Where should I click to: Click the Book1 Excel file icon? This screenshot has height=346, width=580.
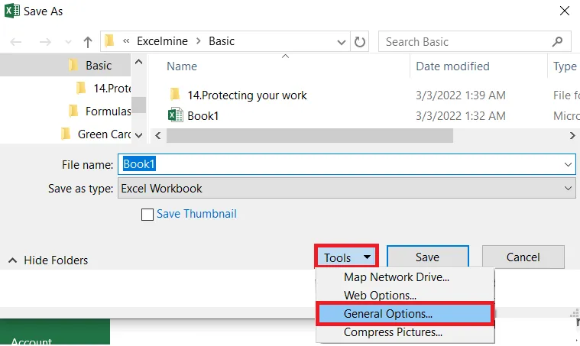tap(175, 115)
